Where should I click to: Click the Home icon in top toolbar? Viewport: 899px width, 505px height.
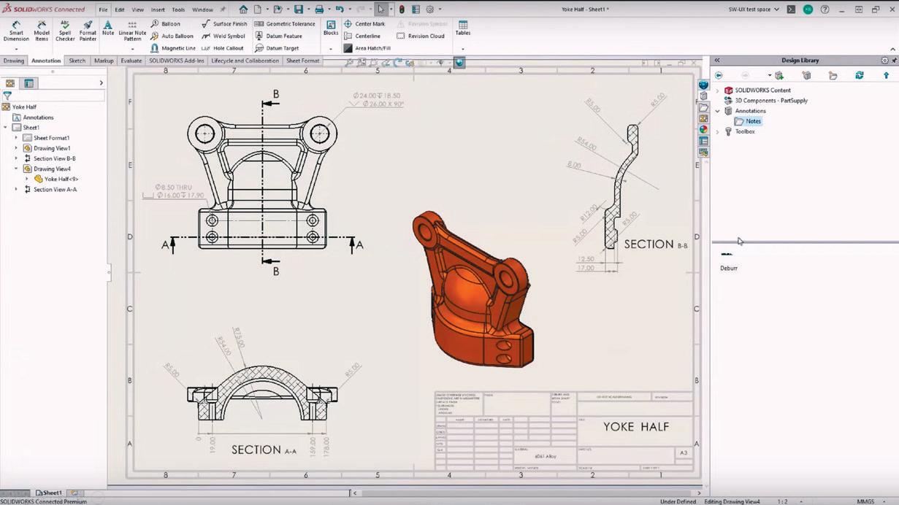(244, 9)
